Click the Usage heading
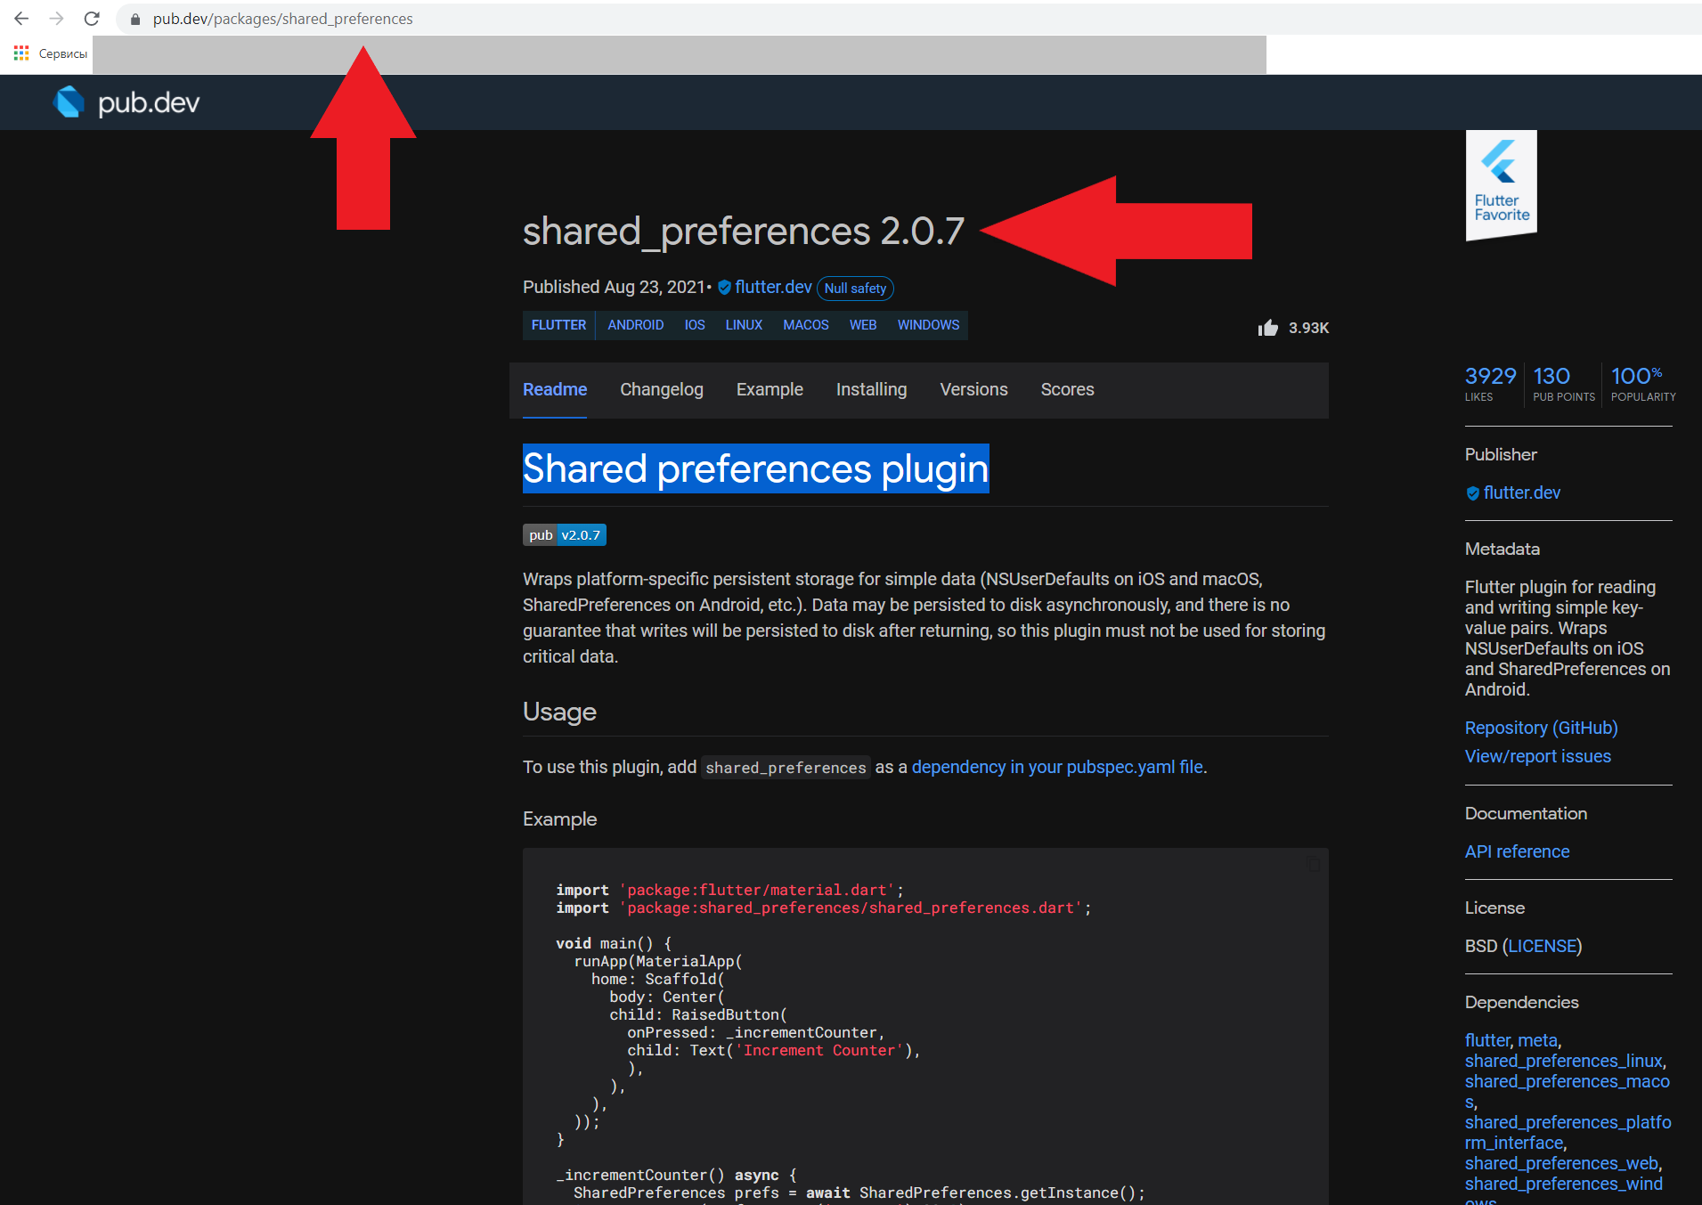Viewport: 1702px width, 1205px height. [x=559, y=712]
